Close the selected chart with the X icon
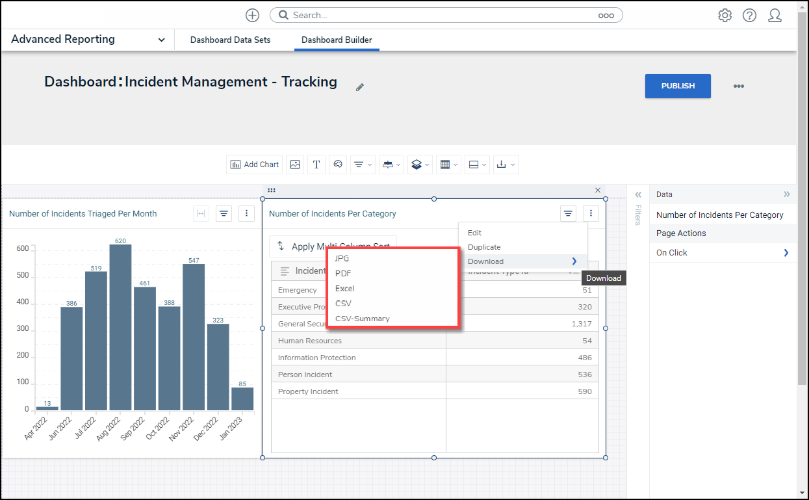809x500 pixels. click(598, 191)
